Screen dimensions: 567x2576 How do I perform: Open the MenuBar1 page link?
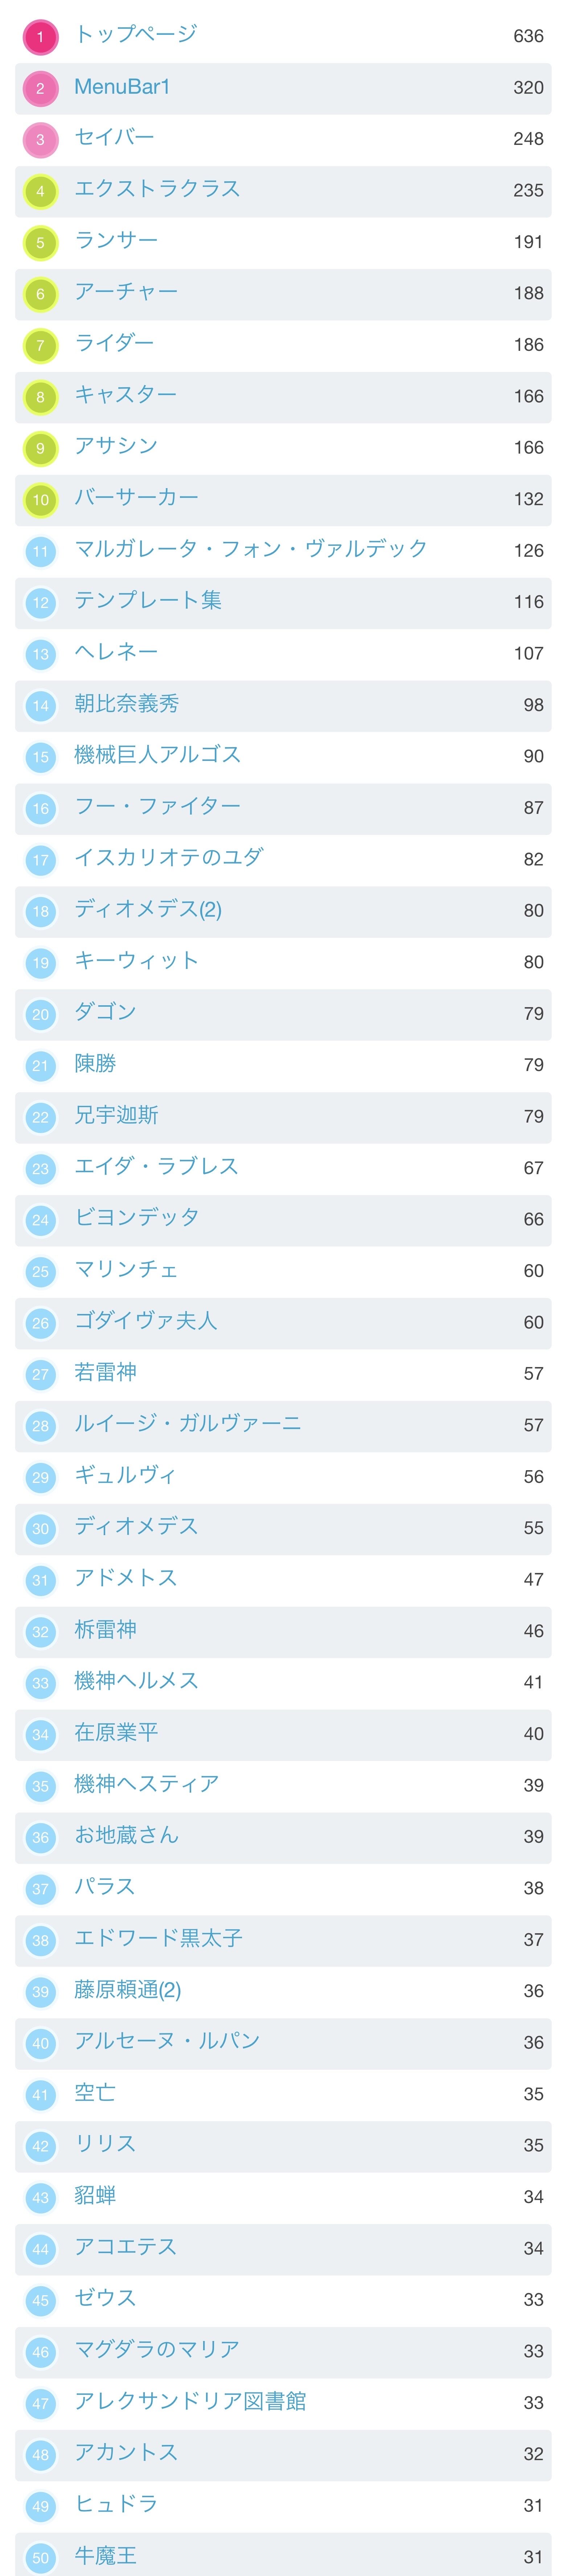pos(122,87)
